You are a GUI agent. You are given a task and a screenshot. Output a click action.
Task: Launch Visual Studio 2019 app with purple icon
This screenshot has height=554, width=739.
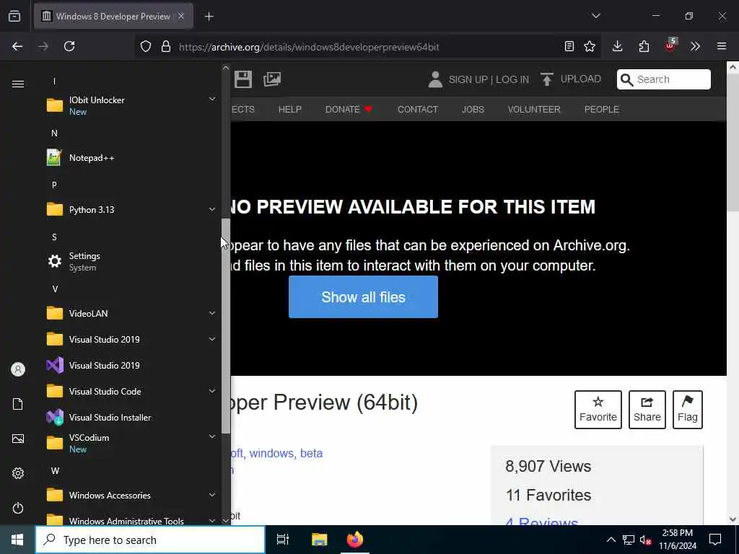coord(131,366)
